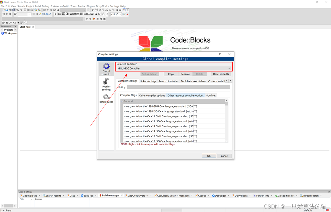
Task: Click the Zoom out icon
Action: (x=99, y=14)
